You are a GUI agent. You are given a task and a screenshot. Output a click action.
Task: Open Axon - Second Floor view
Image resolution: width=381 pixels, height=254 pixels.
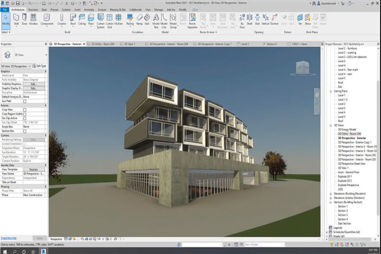348,172
